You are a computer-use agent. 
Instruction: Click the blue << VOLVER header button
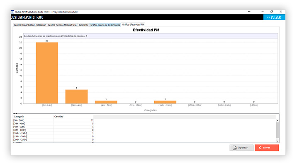[274, 17]
